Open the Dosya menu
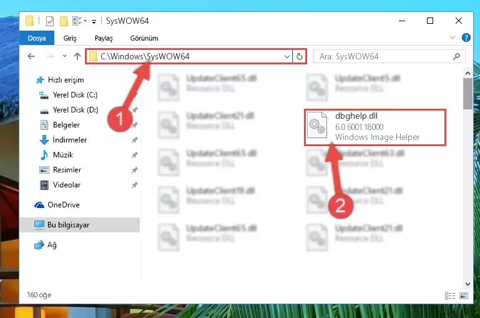Screen dimensions: 480x318 pos(37,38)
